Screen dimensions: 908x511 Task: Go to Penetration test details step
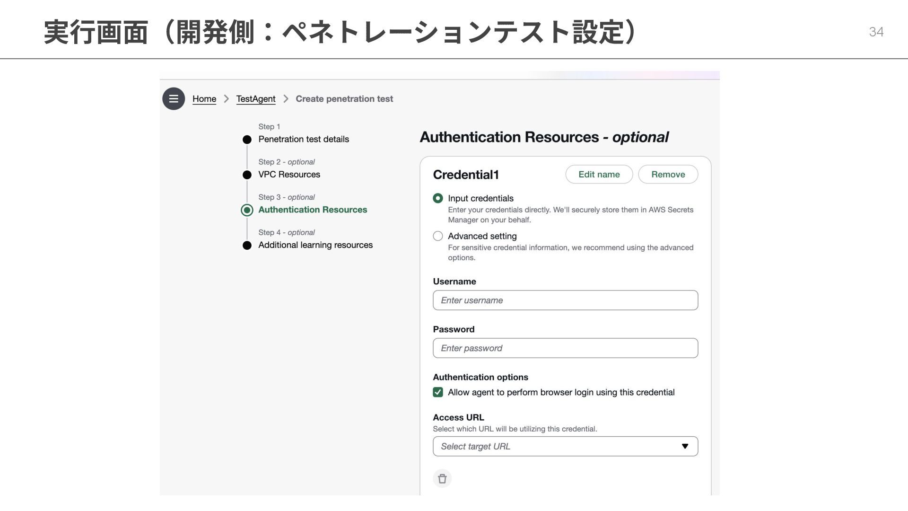click(x=304, y=139)
